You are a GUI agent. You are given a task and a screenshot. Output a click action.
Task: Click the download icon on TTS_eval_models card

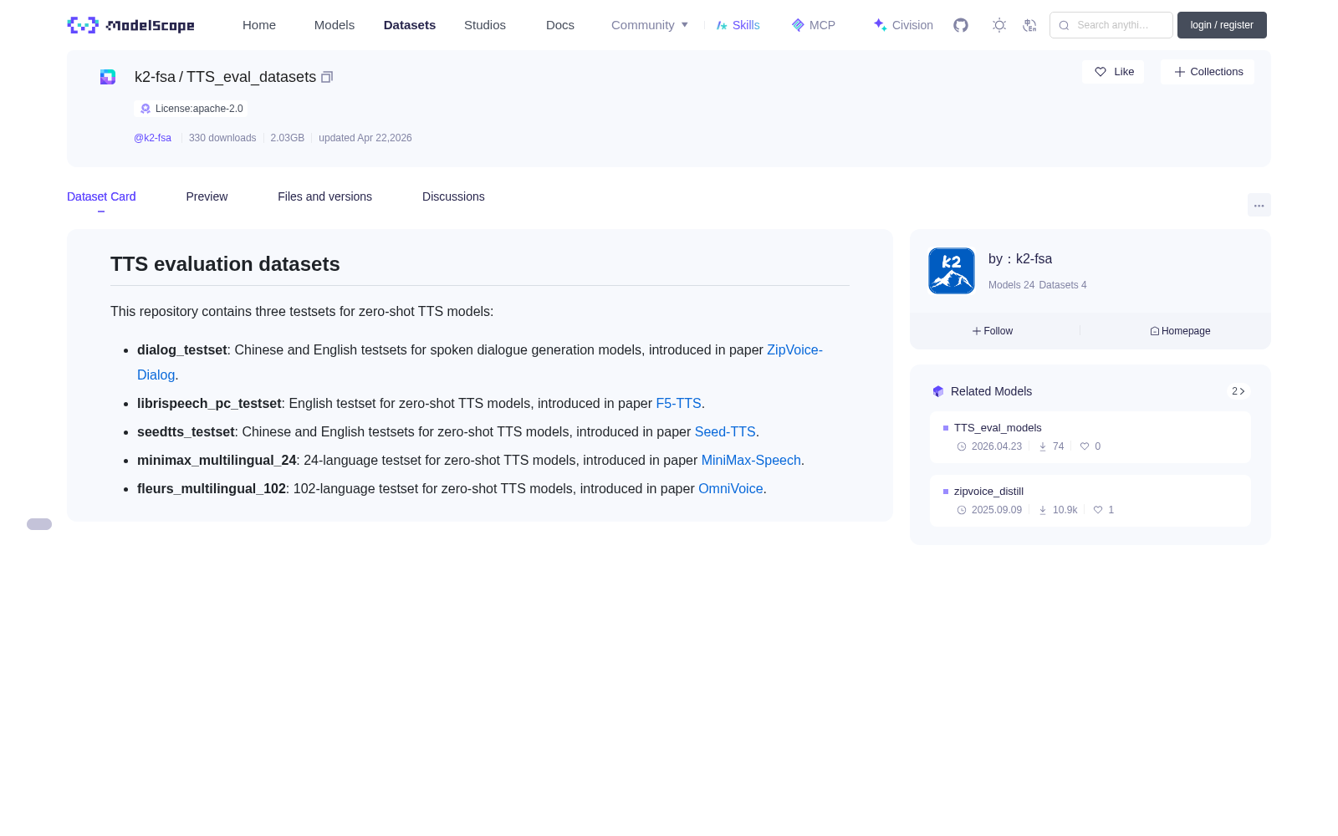point(1043,446)
